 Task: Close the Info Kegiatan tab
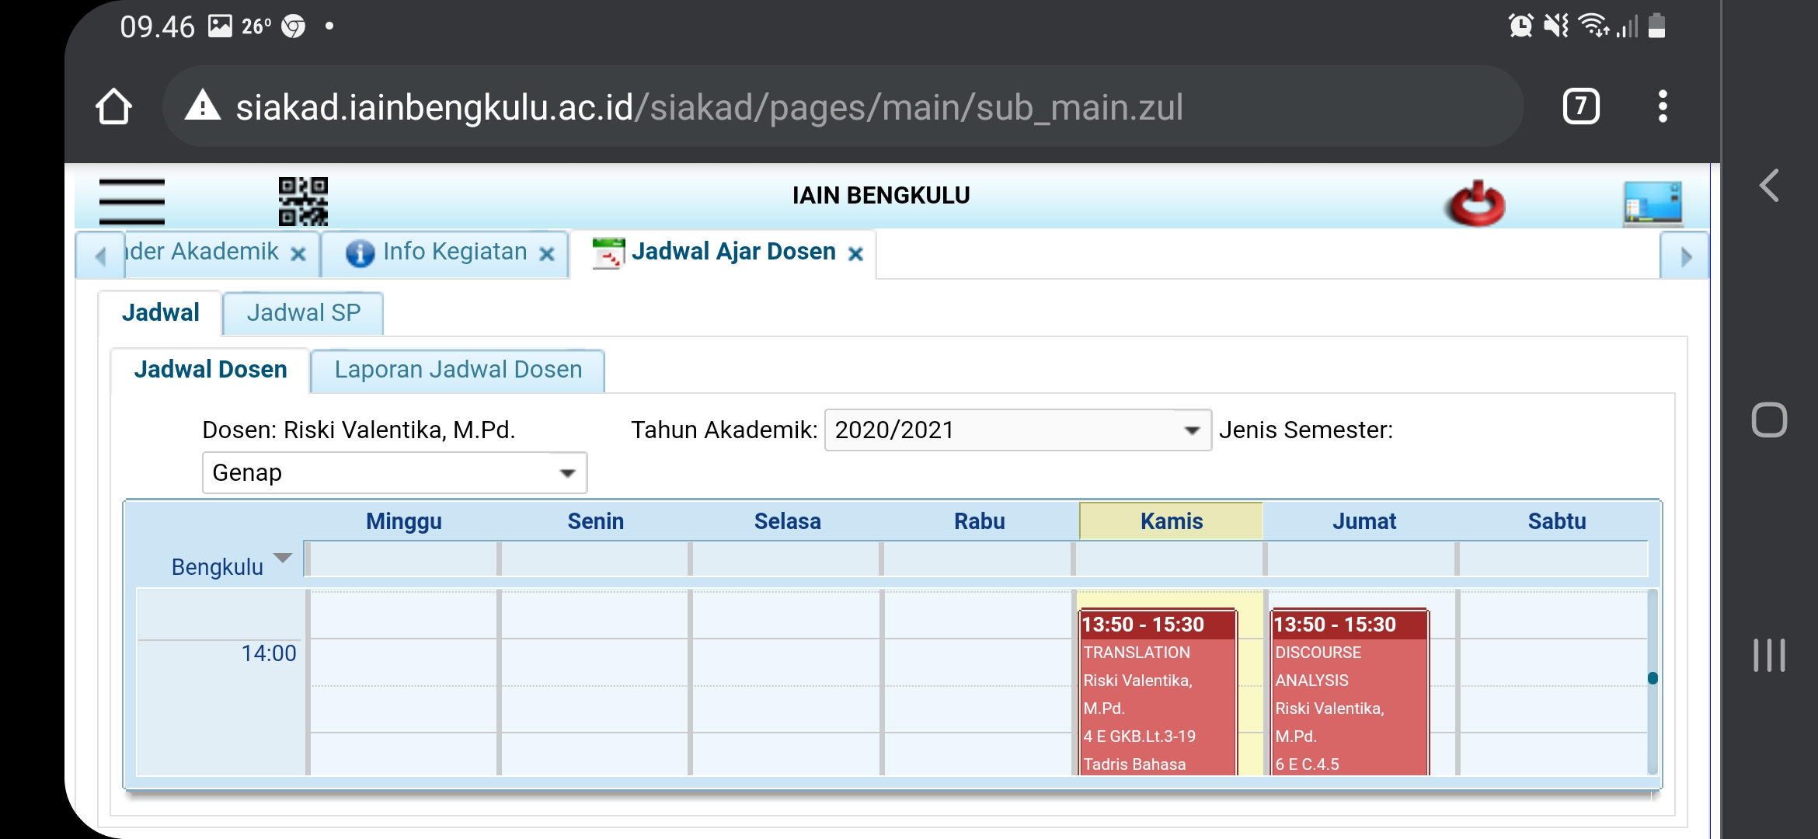[547, 254]
